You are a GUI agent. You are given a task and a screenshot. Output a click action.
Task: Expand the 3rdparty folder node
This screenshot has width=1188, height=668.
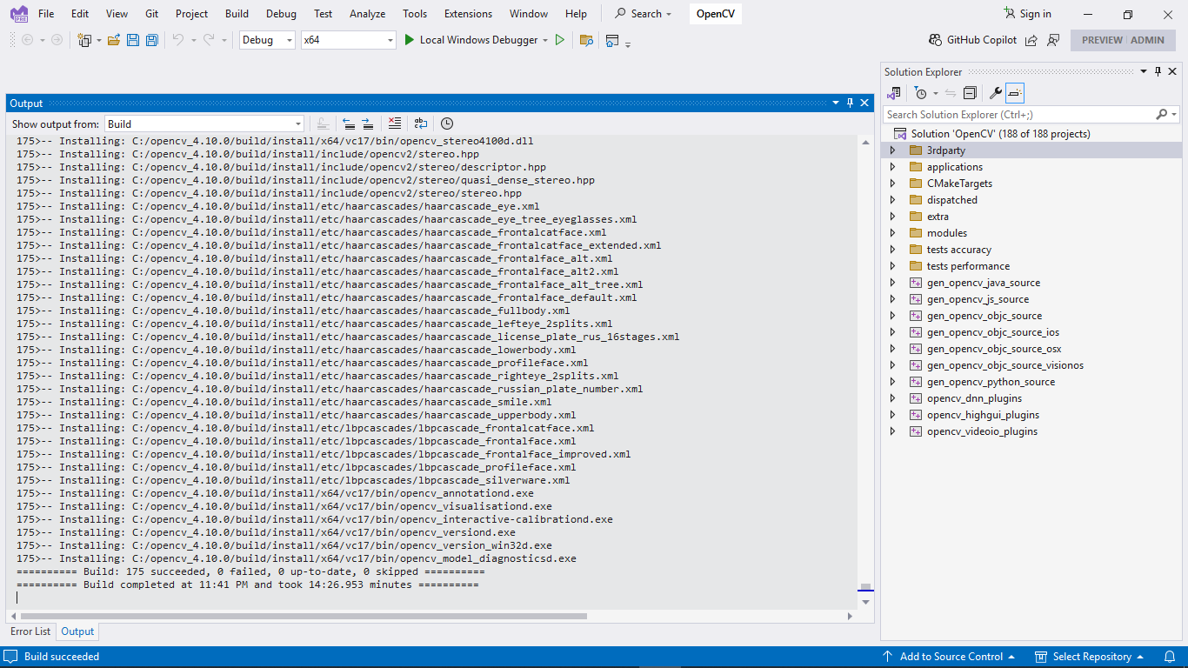coord(892,150)
